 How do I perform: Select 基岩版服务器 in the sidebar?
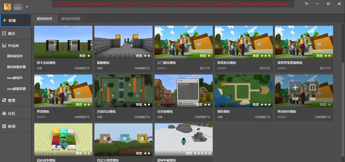pyautogui.click(x=16, y=67)
